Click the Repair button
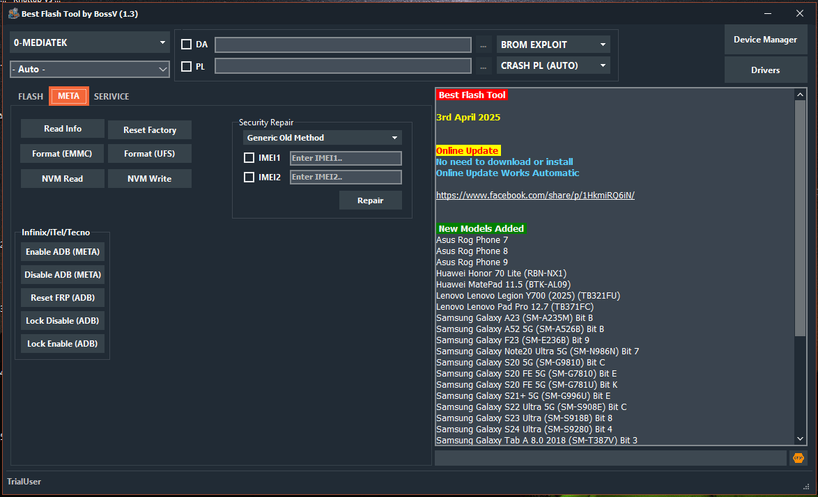 coord(371,200)
